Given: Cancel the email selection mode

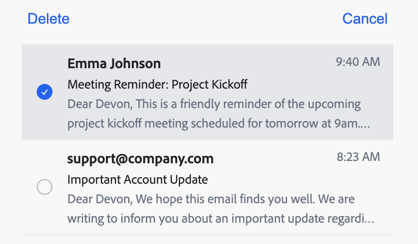Looking at the screenshot, I should tap(365, 19).
